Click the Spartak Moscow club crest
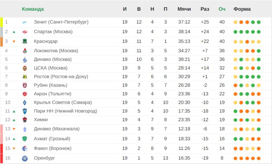272x164 pixels. coord(25,32)
